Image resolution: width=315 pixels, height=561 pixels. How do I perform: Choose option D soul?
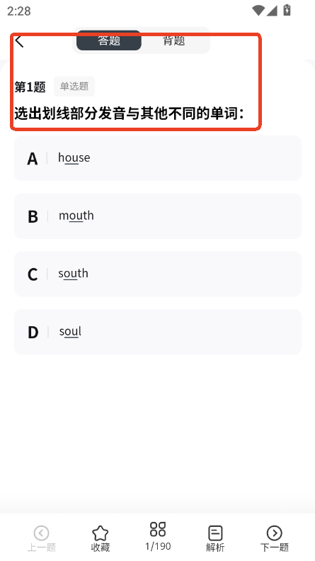click(158, 332)
